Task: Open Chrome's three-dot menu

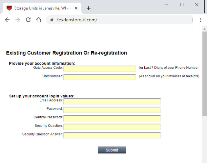Action: point(200,20)
